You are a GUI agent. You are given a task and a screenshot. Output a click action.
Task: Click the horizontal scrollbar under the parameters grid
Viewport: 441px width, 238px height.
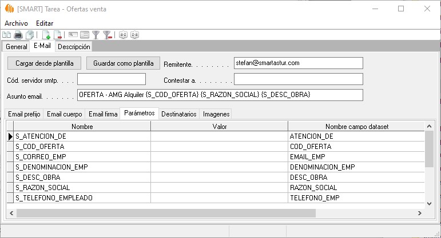tap(166, 213)
